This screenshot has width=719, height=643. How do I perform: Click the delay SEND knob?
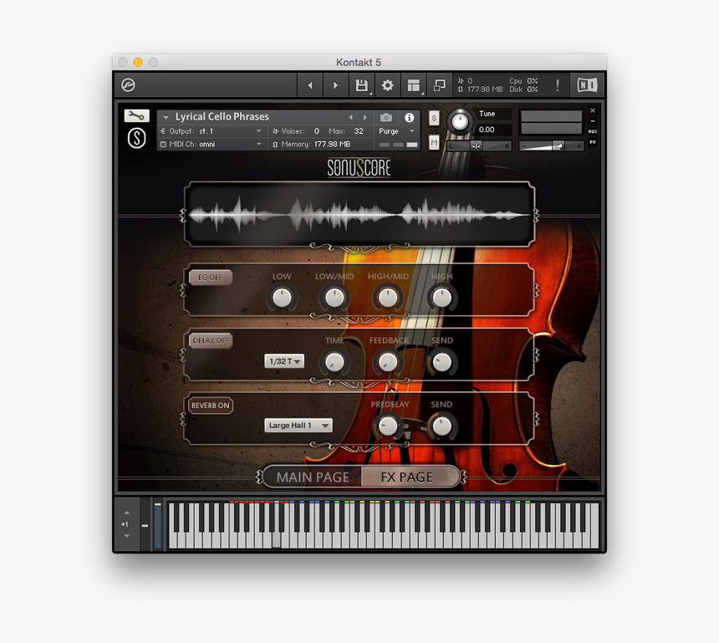coord(442,362)
